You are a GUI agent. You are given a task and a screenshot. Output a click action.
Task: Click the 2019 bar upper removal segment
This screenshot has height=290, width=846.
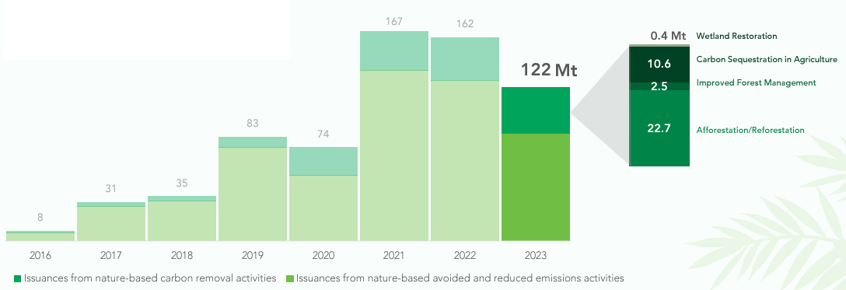(253, 142)
